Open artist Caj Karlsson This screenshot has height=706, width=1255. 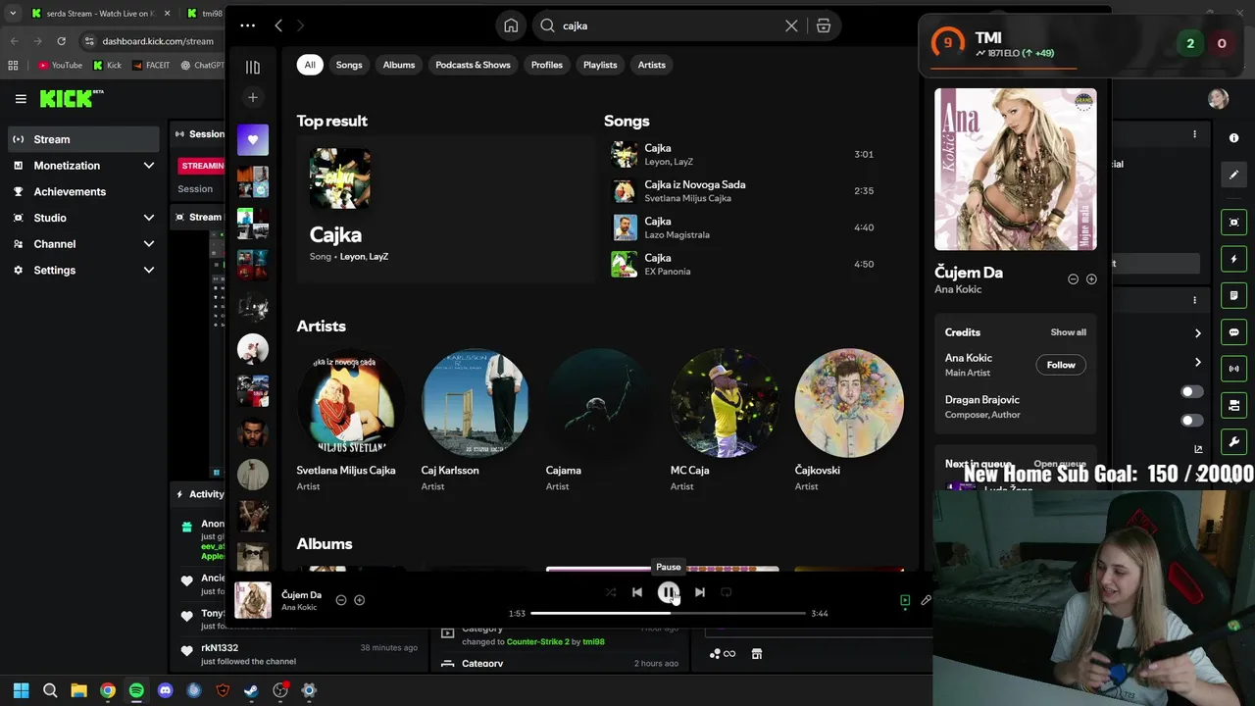click(x=475, y=422)
